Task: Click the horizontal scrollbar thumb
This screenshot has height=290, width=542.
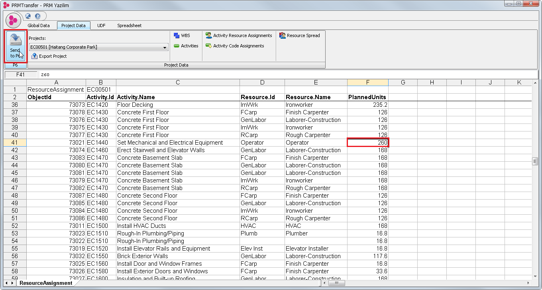Action: click(x=337, y=283)
